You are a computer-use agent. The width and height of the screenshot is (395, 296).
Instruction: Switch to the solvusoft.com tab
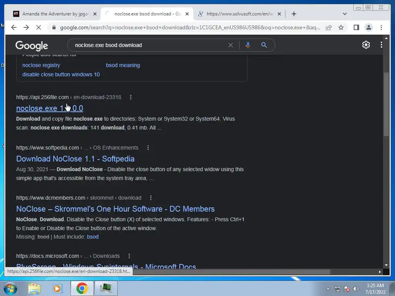pyautogui.click(x=239, y=14)
